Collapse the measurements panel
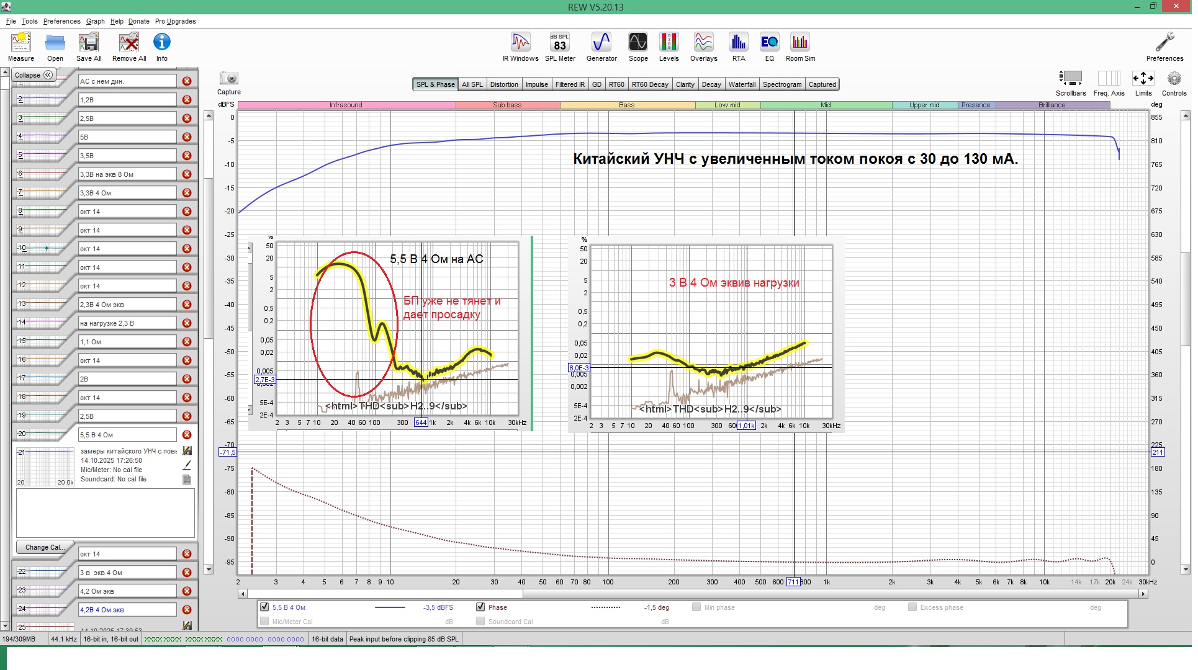This screenshot has height=670, width=1198. click(34, 75)
